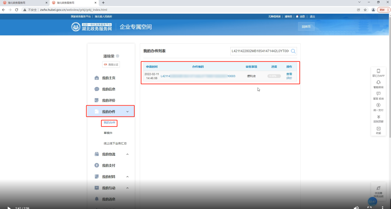The width and height of the screenshot is (391, 209).
Task: Go forward with browser forward arrow
Action: pos(10,10)
